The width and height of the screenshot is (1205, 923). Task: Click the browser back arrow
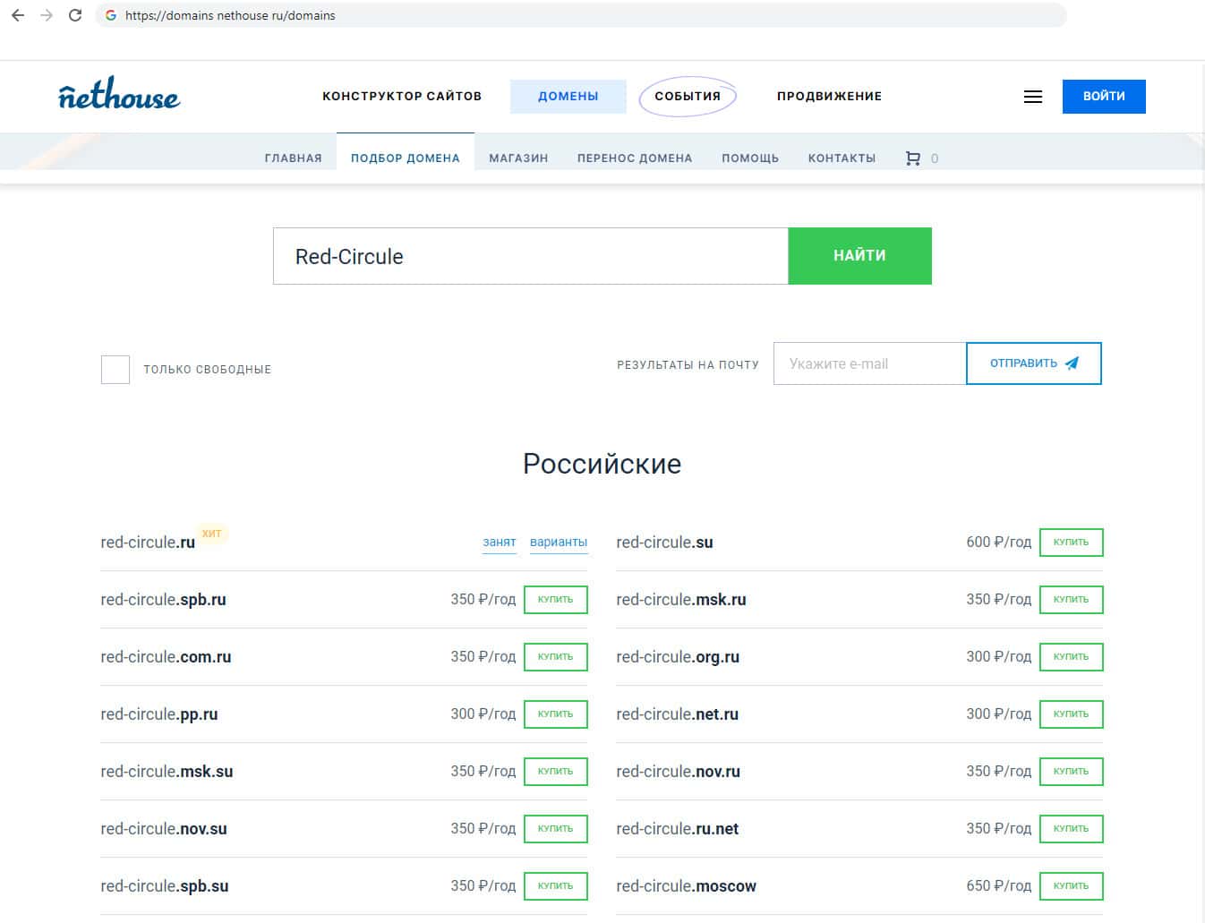click(x=18, y=15)
